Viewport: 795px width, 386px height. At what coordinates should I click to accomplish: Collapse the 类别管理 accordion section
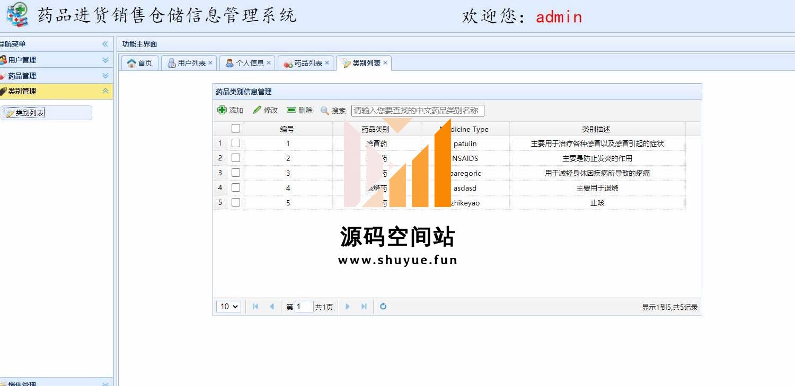[x=105, y=91]
